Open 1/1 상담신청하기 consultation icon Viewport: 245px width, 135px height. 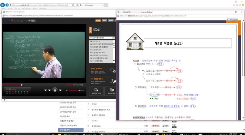point(113,81)
